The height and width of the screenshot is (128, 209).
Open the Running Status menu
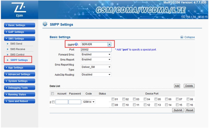20,95
